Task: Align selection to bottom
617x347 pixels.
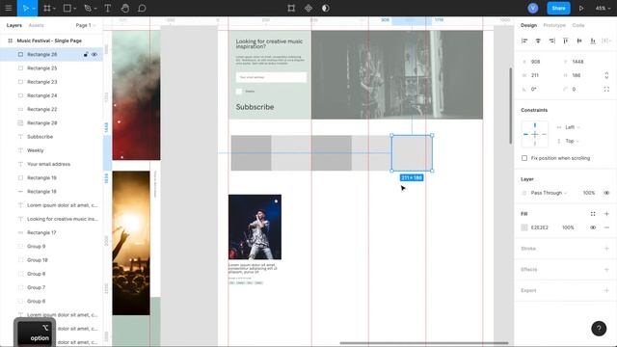Action: [593, 40]
